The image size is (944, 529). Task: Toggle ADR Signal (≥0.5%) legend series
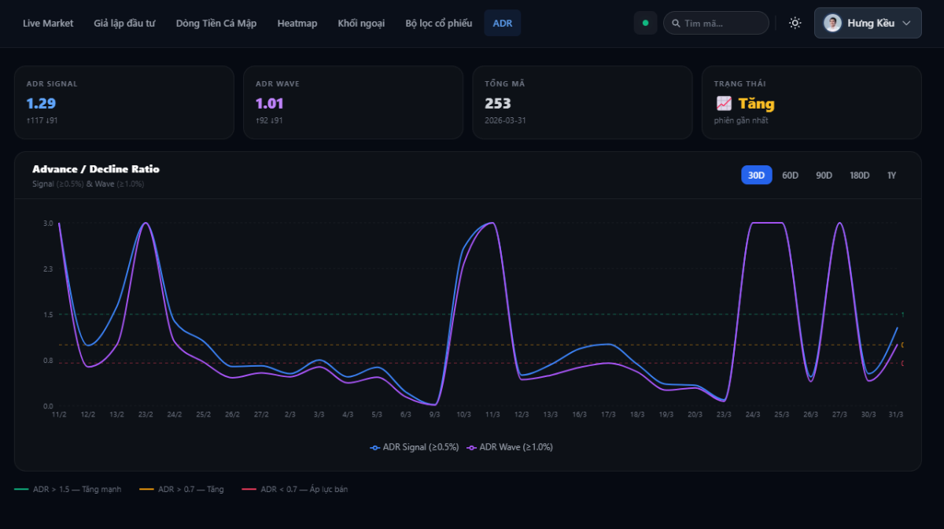(x=415, y=447)
